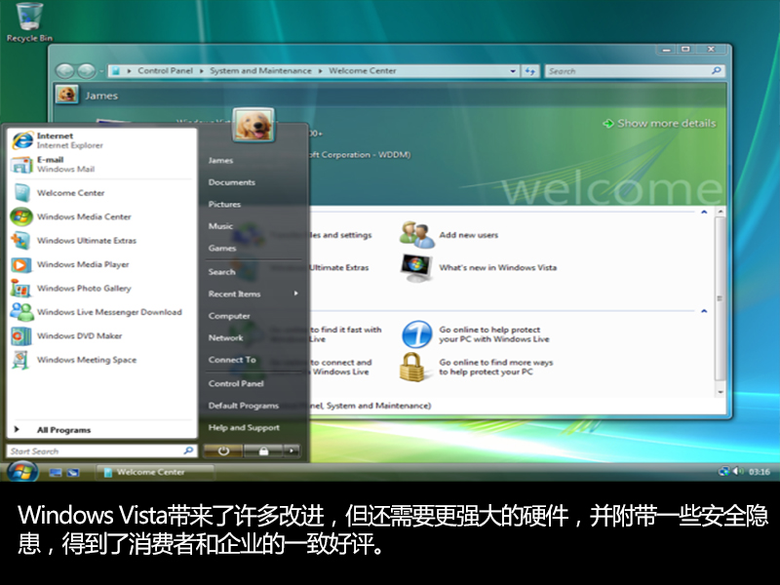The image size is (780, 585).
Task: Open What's new in Windows Vista
Action: click(497, 267)
